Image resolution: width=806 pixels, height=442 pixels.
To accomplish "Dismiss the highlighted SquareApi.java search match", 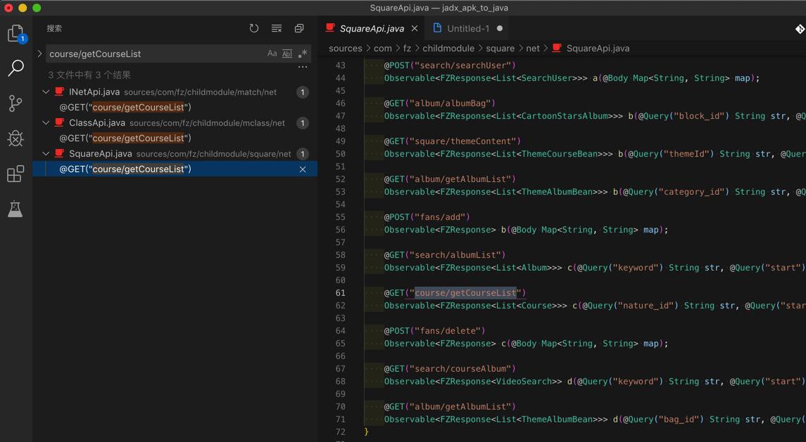I will 303,169.
